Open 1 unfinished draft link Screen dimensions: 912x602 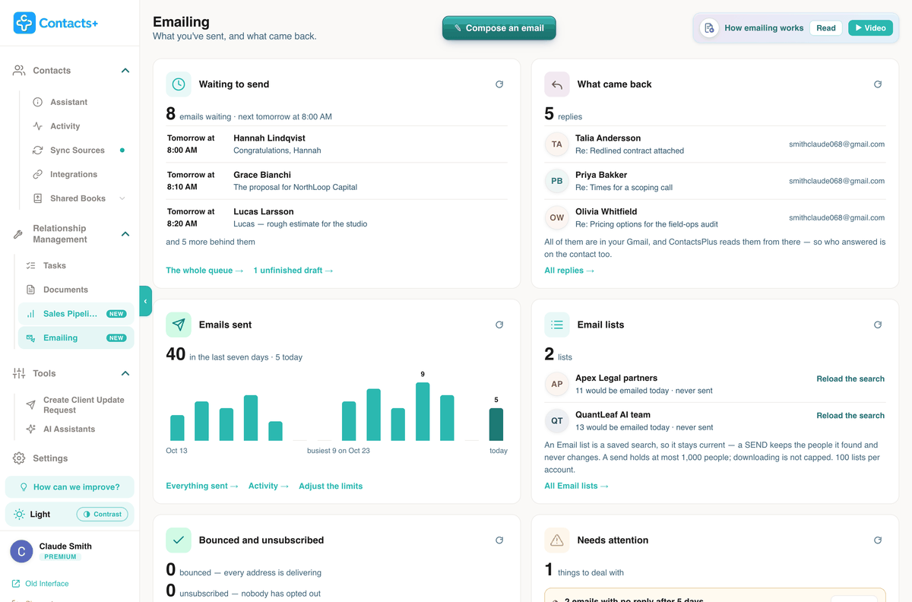click(x=293, y=271)
